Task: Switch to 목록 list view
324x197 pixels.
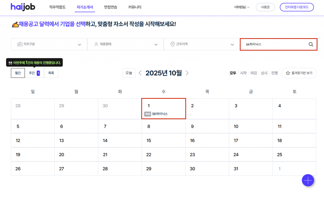Action: pyautogui.click(x=51, y=73)
